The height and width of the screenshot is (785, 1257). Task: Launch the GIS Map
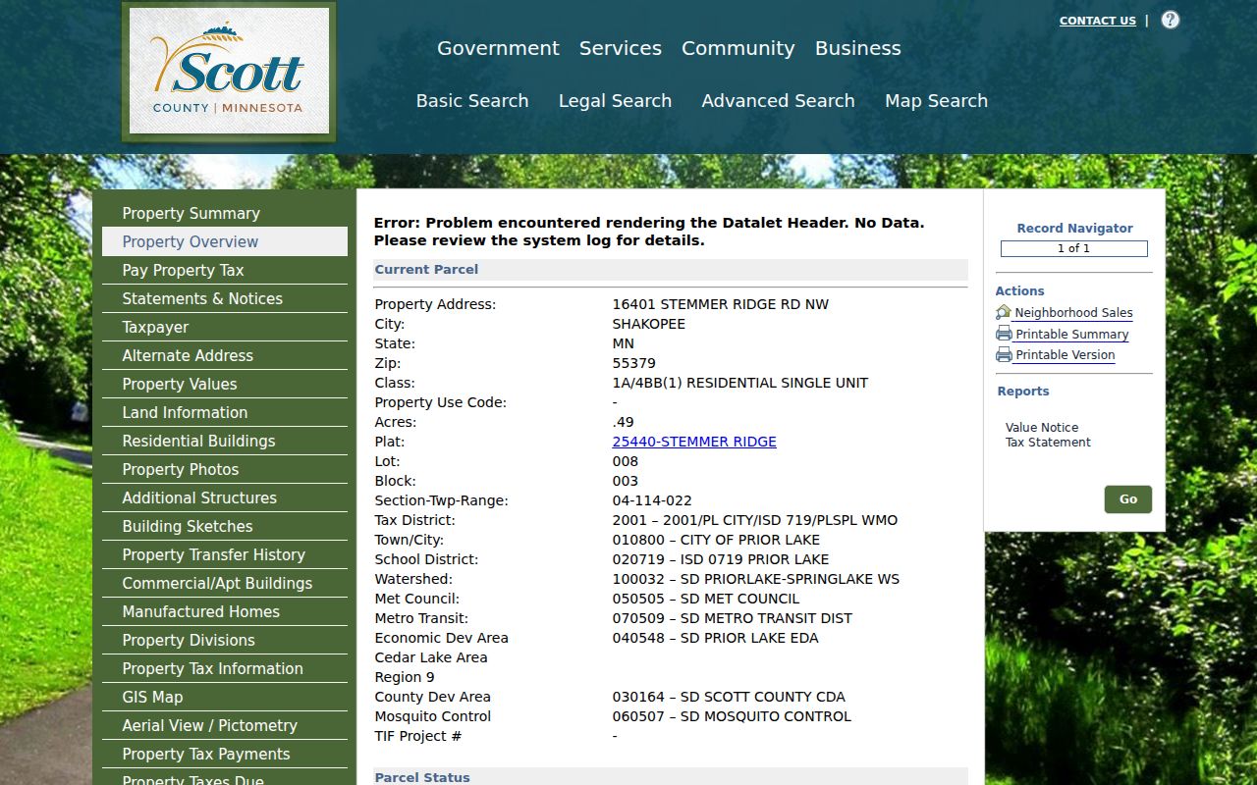pos(225,697)
